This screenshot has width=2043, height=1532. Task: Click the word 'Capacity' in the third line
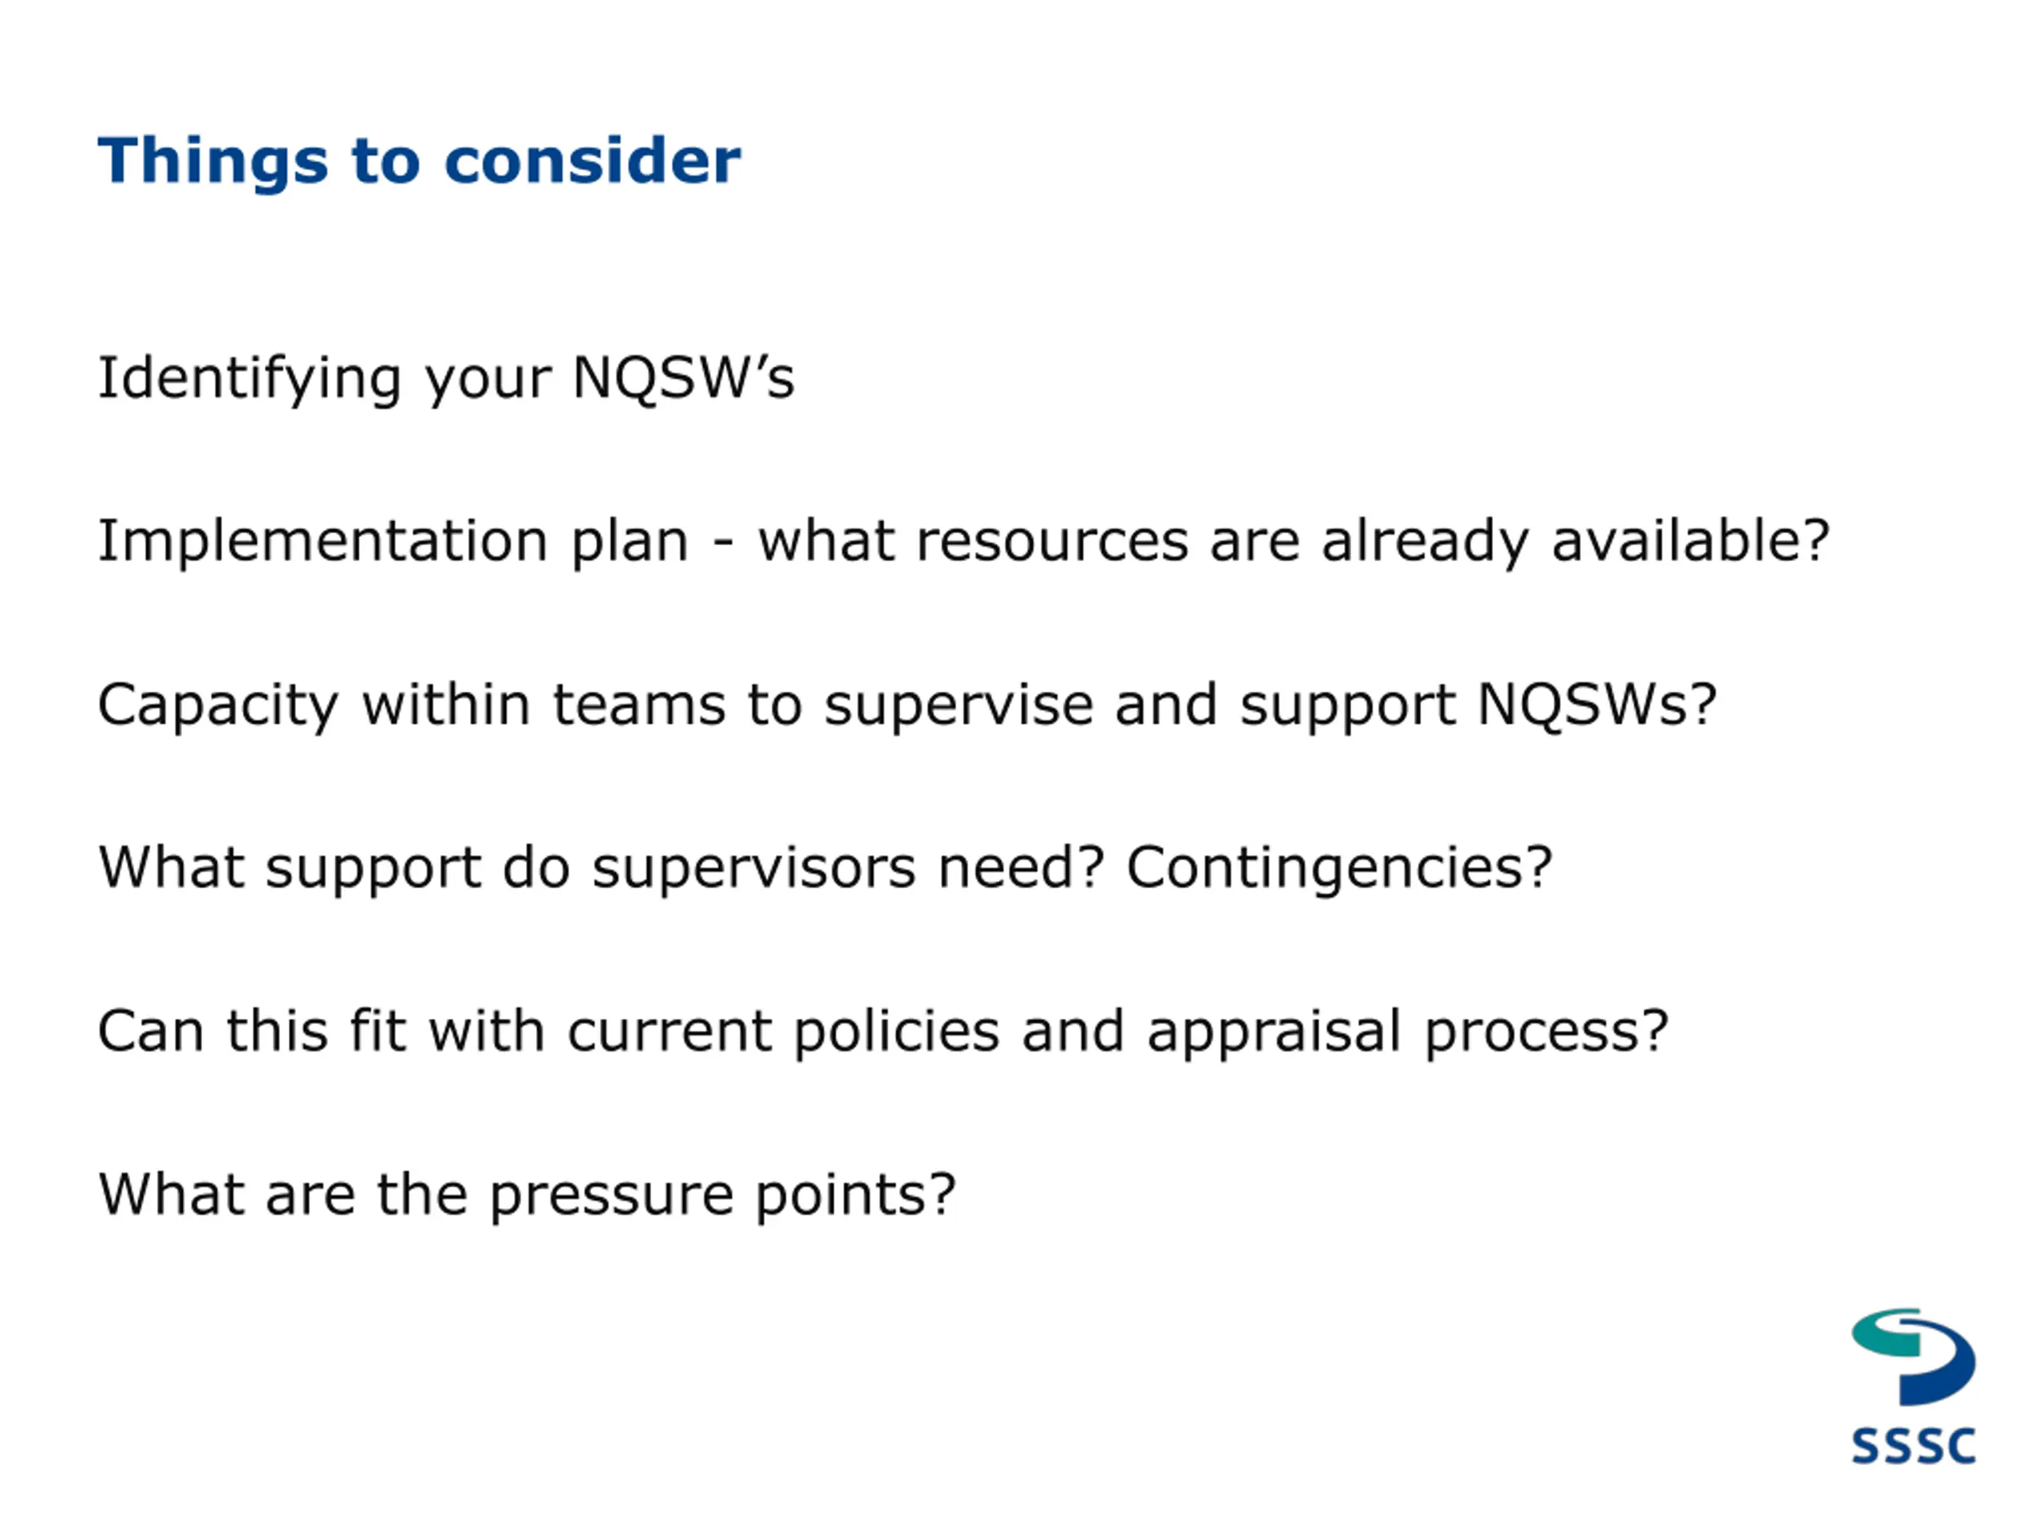[x=218, y=706]
